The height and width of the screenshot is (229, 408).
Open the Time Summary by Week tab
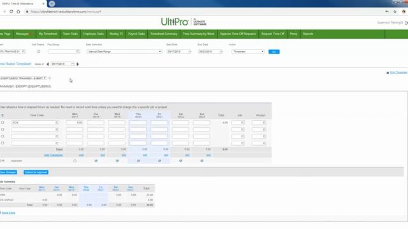(x=198, y=34)
